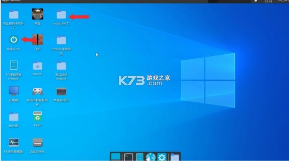This screenshot has height=161, width=289.
Task: Click the 停止wine power icon
Action: (x=14, y=40)
